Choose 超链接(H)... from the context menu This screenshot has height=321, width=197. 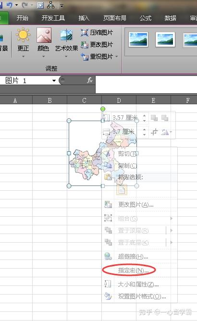[x=139, y=256]
